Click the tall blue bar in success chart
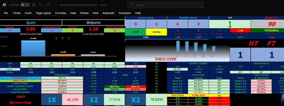This screenshot has width=284, height=106. pos(33,48)
